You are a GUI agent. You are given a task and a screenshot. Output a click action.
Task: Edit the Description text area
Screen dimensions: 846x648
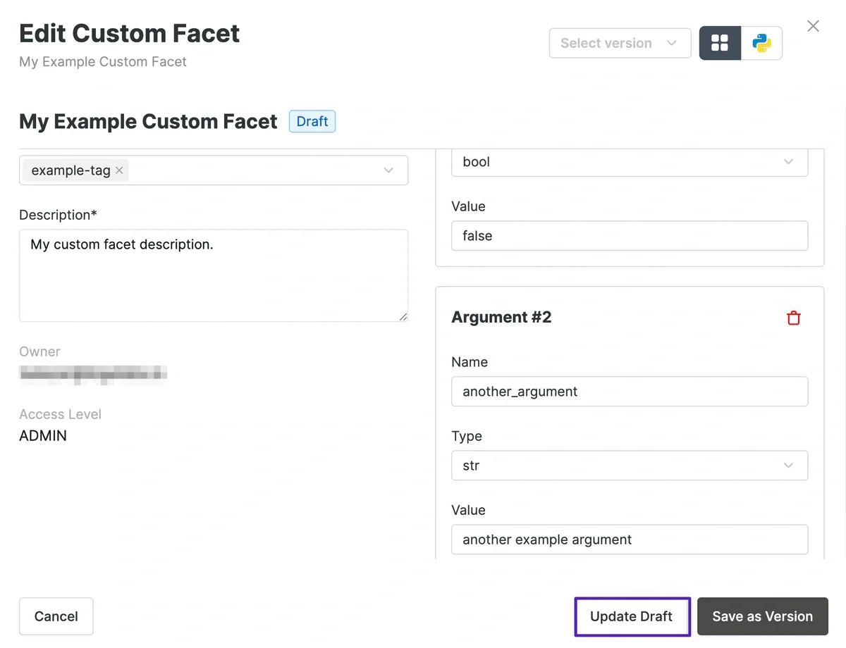click(214, 275)
